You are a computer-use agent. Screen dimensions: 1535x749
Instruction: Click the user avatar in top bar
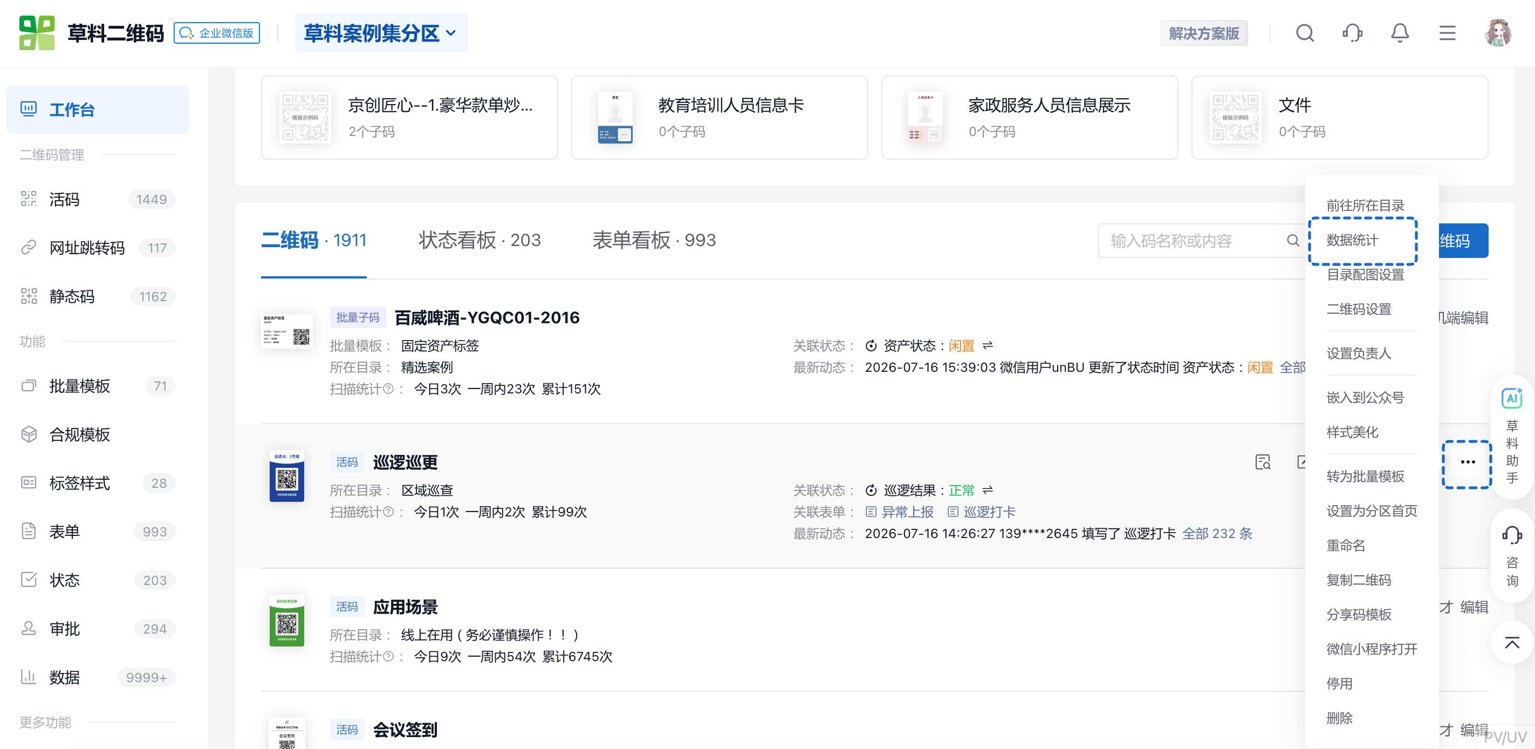[x=1499, y=33]
